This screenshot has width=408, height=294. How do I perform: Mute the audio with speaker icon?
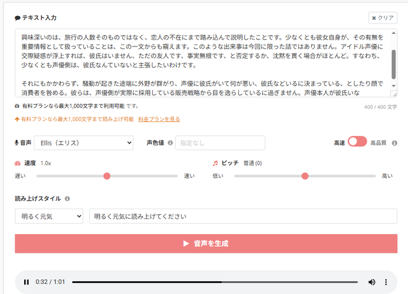pyautogui.click(x=372, y=282)
